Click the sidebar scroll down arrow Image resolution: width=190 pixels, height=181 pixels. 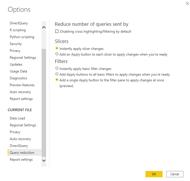click(44, 161)
